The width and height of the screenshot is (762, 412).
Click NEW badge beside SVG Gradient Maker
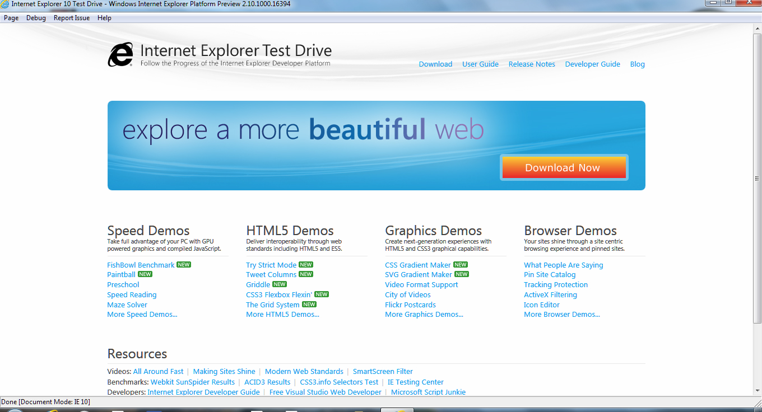tap(462, 274)
